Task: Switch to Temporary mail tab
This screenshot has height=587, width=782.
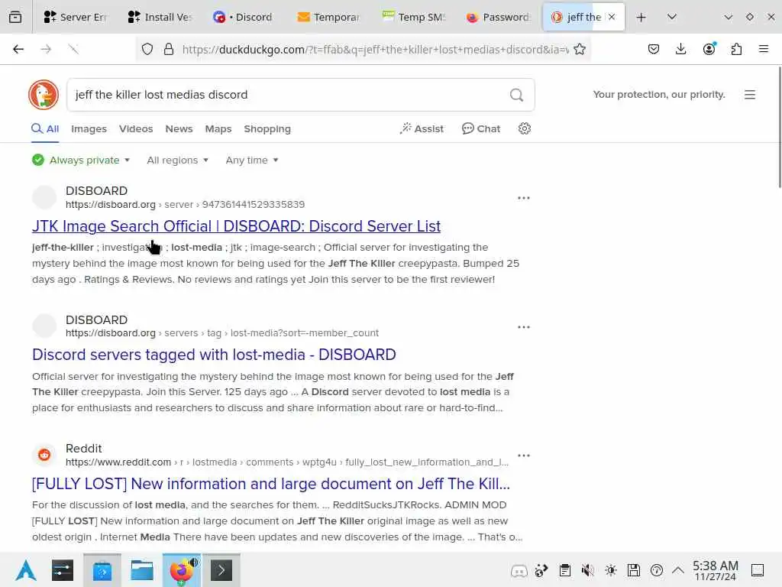Action: (x=328, y=17)
